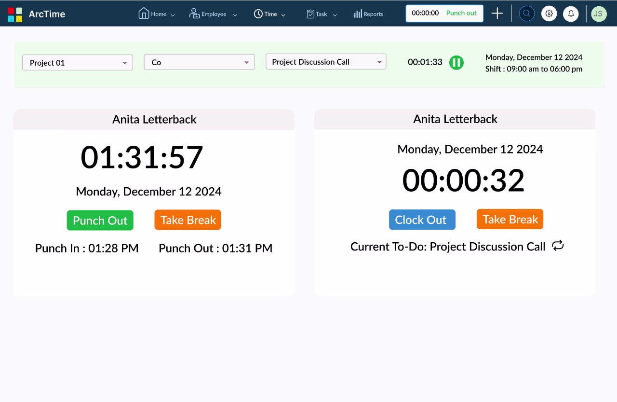617x402 pixels.
Task: Expand the Task menu chevron
Action: click(x=335, y=15)
